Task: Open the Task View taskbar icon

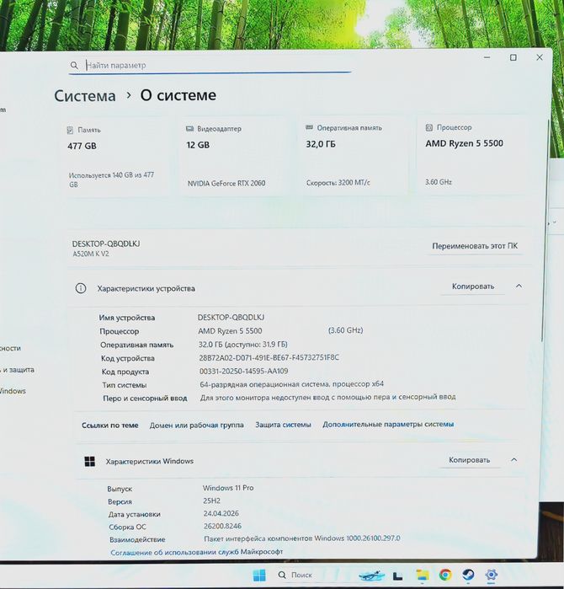Action: [398, 576]
